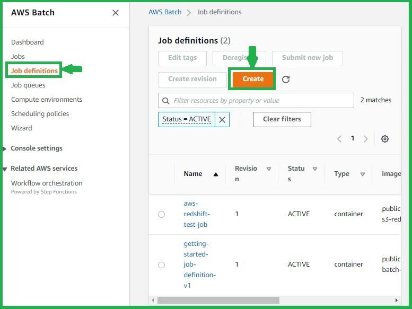The height and width of the screenshot is (309, 412).
Task: Refresh the job definitions list
Action: [x=286, y=80]
